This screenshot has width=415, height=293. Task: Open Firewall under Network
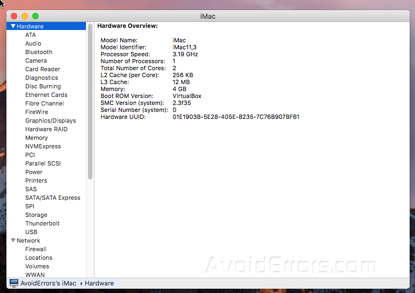36,249
